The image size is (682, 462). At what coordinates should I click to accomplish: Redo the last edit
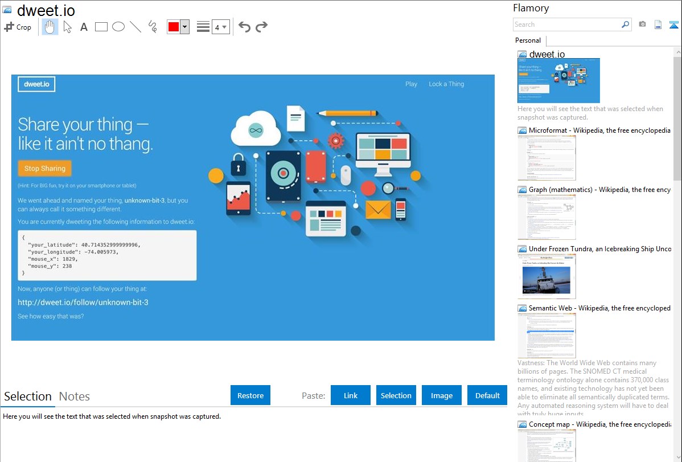tap(261, 27)
